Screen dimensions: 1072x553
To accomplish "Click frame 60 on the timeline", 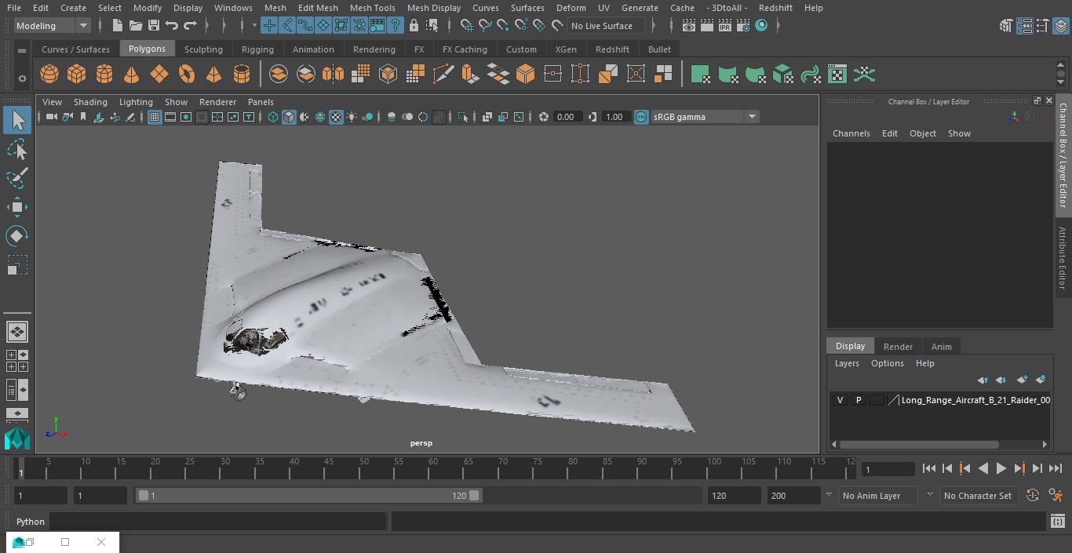I will pyautogui.click(x=433, y=468).
